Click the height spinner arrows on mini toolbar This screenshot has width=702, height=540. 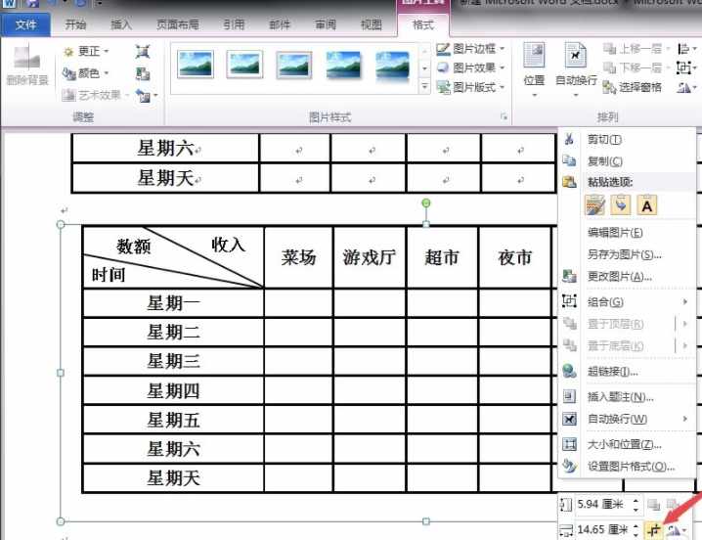636,505
